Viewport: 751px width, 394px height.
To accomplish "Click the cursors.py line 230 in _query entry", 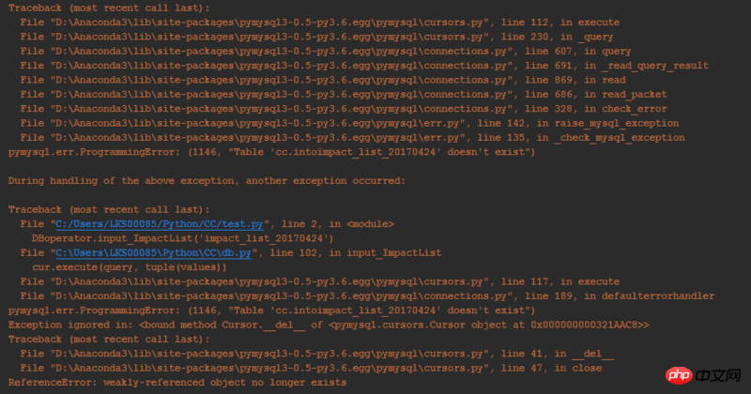I will click(316, 37).
